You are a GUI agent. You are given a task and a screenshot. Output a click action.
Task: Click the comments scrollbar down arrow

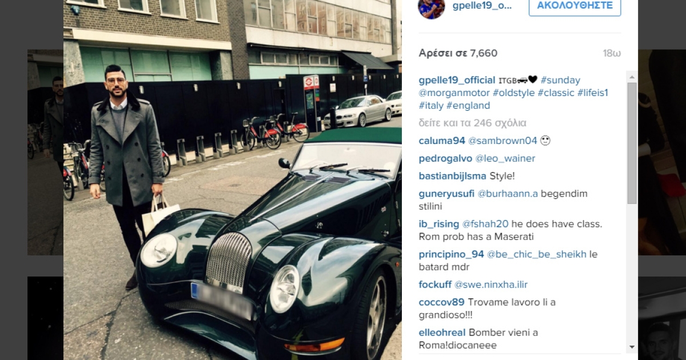tap(632, 347)
